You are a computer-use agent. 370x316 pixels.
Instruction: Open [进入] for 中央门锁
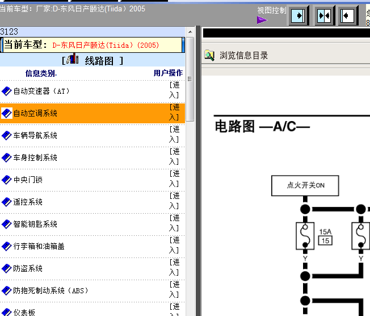(x=174, y=178)
